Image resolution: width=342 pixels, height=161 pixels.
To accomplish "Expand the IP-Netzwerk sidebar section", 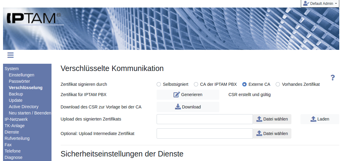I will tap(16, 119).
